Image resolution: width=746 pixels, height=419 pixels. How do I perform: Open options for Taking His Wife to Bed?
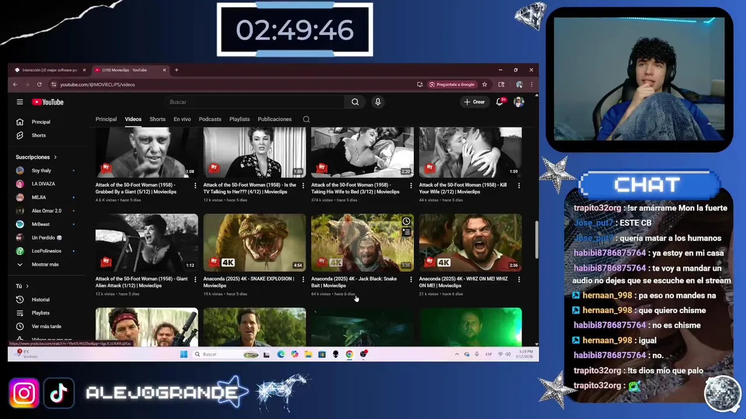[411, 186]
